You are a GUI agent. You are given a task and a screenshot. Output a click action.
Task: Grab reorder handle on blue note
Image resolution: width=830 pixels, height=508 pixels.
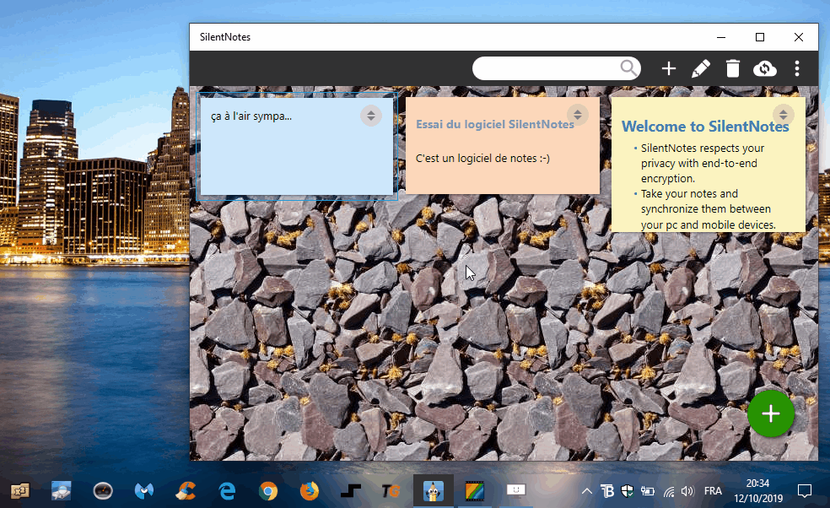click(371, 116)
